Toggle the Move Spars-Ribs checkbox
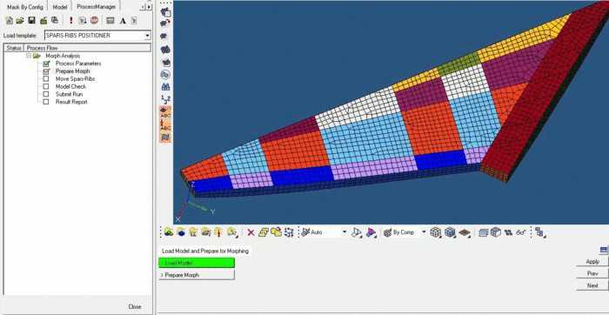Viewport: 609px width, 315px height. [x=46, y=79]
